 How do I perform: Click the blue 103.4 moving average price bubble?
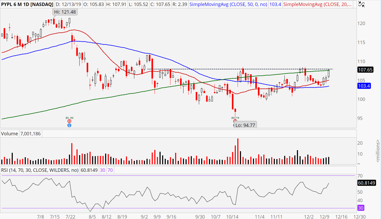coord(364,86)
